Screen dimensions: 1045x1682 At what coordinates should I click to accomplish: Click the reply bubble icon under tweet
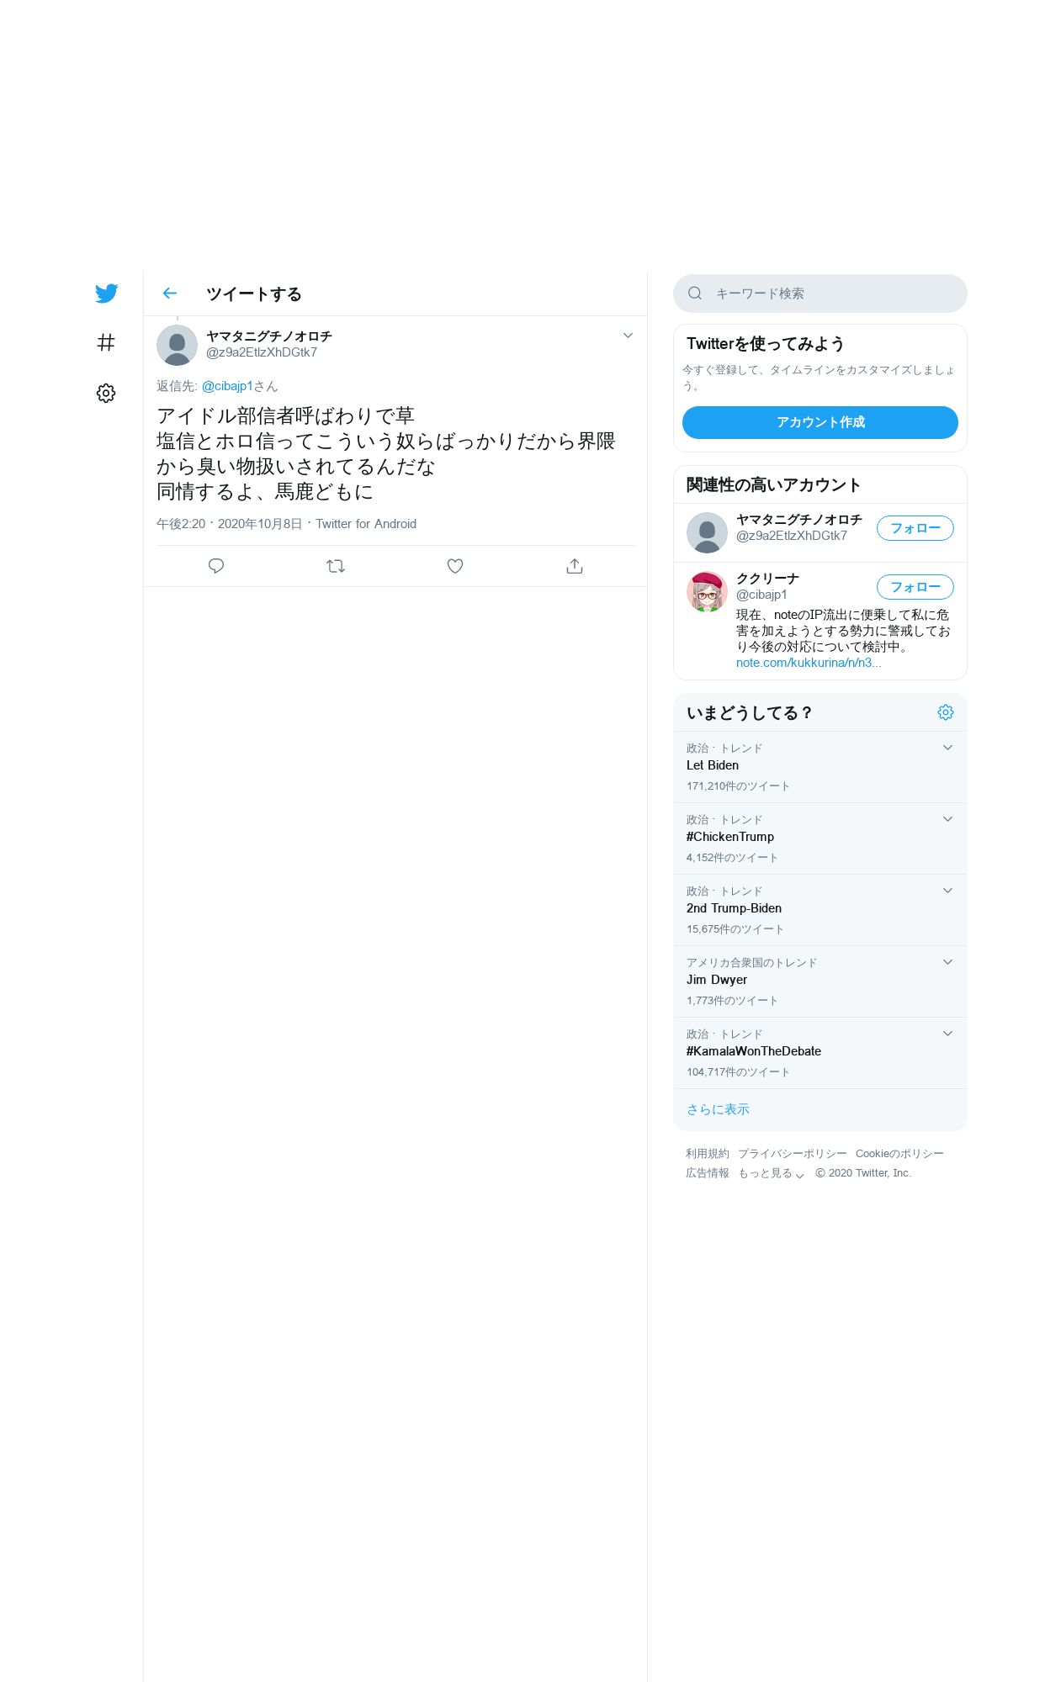point(216,566)
